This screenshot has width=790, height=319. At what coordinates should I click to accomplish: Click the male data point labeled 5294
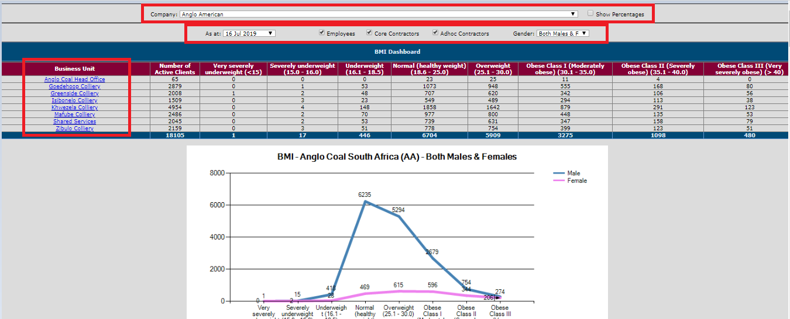399,216
